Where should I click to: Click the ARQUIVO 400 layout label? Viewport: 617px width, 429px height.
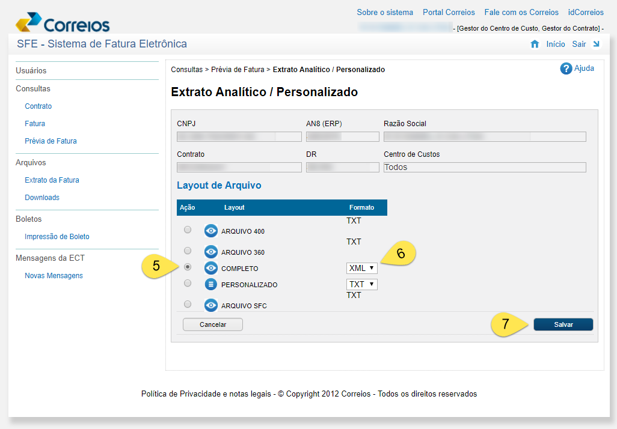pos(243,231)
